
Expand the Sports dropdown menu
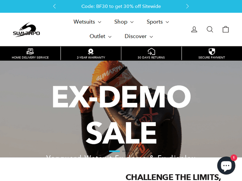coord(158,22)
